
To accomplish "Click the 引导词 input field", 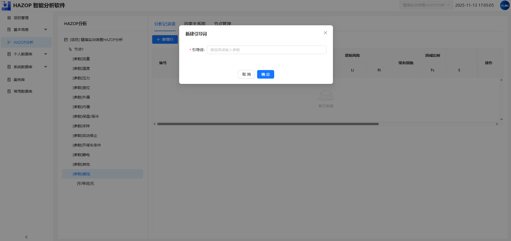I will 266,50.
